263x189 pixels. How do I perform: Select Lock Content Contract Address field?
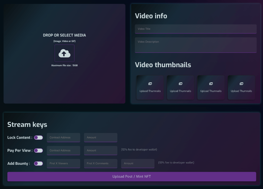[x=63, y=138]
